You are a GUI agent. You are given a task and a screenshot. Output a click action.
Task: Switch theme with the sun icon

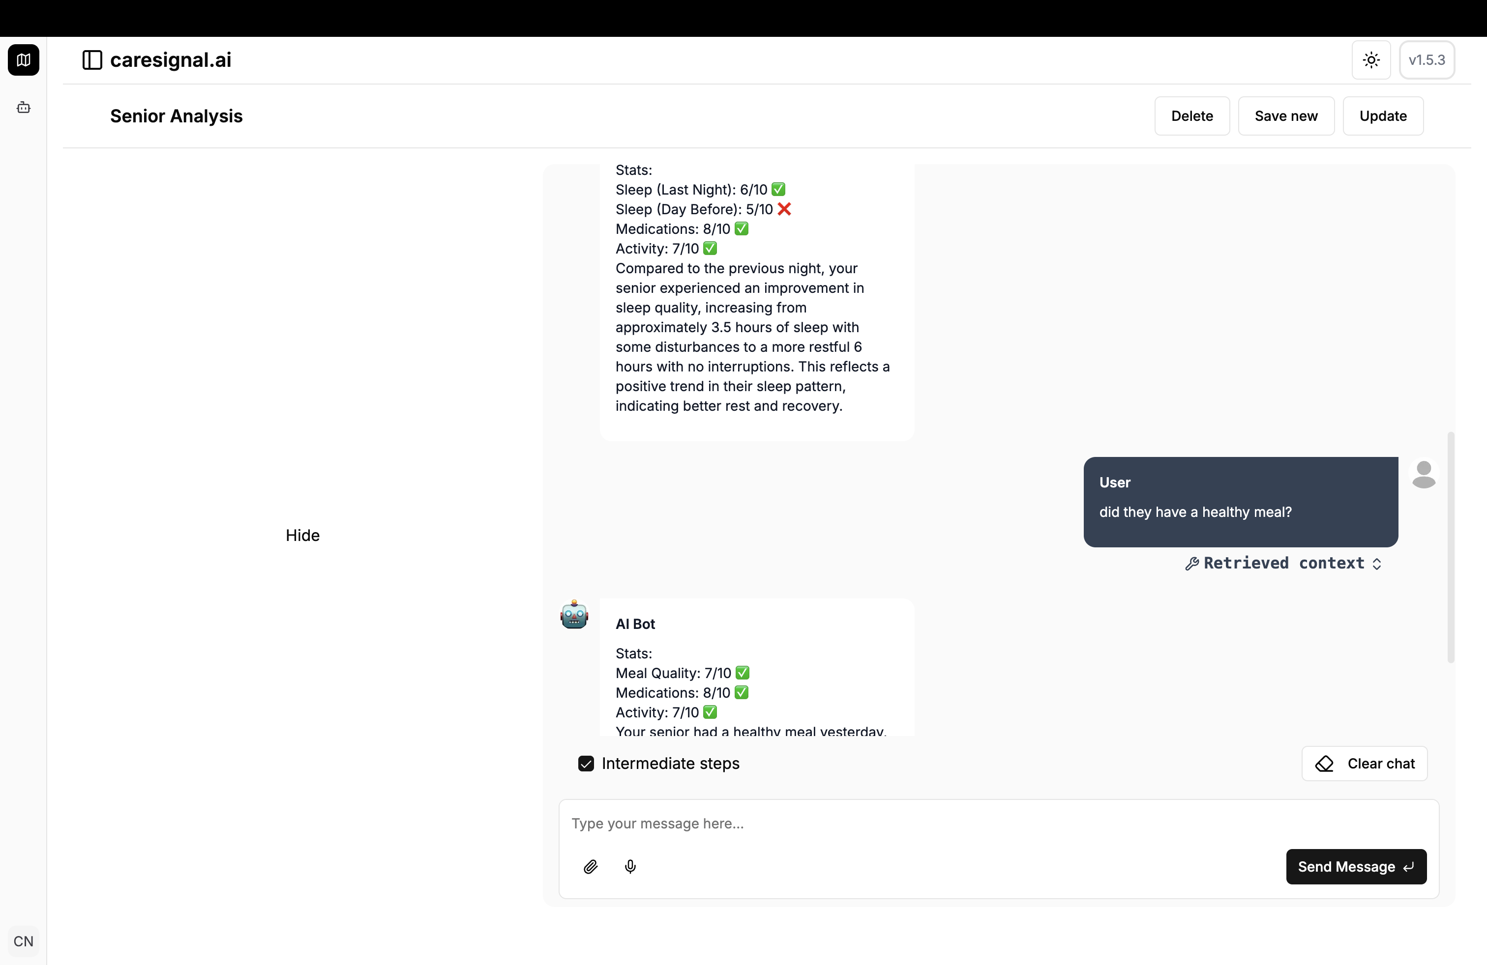point(1371,60)
